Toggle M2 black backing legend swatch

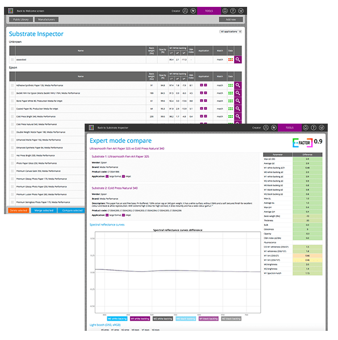click(231, 318)
